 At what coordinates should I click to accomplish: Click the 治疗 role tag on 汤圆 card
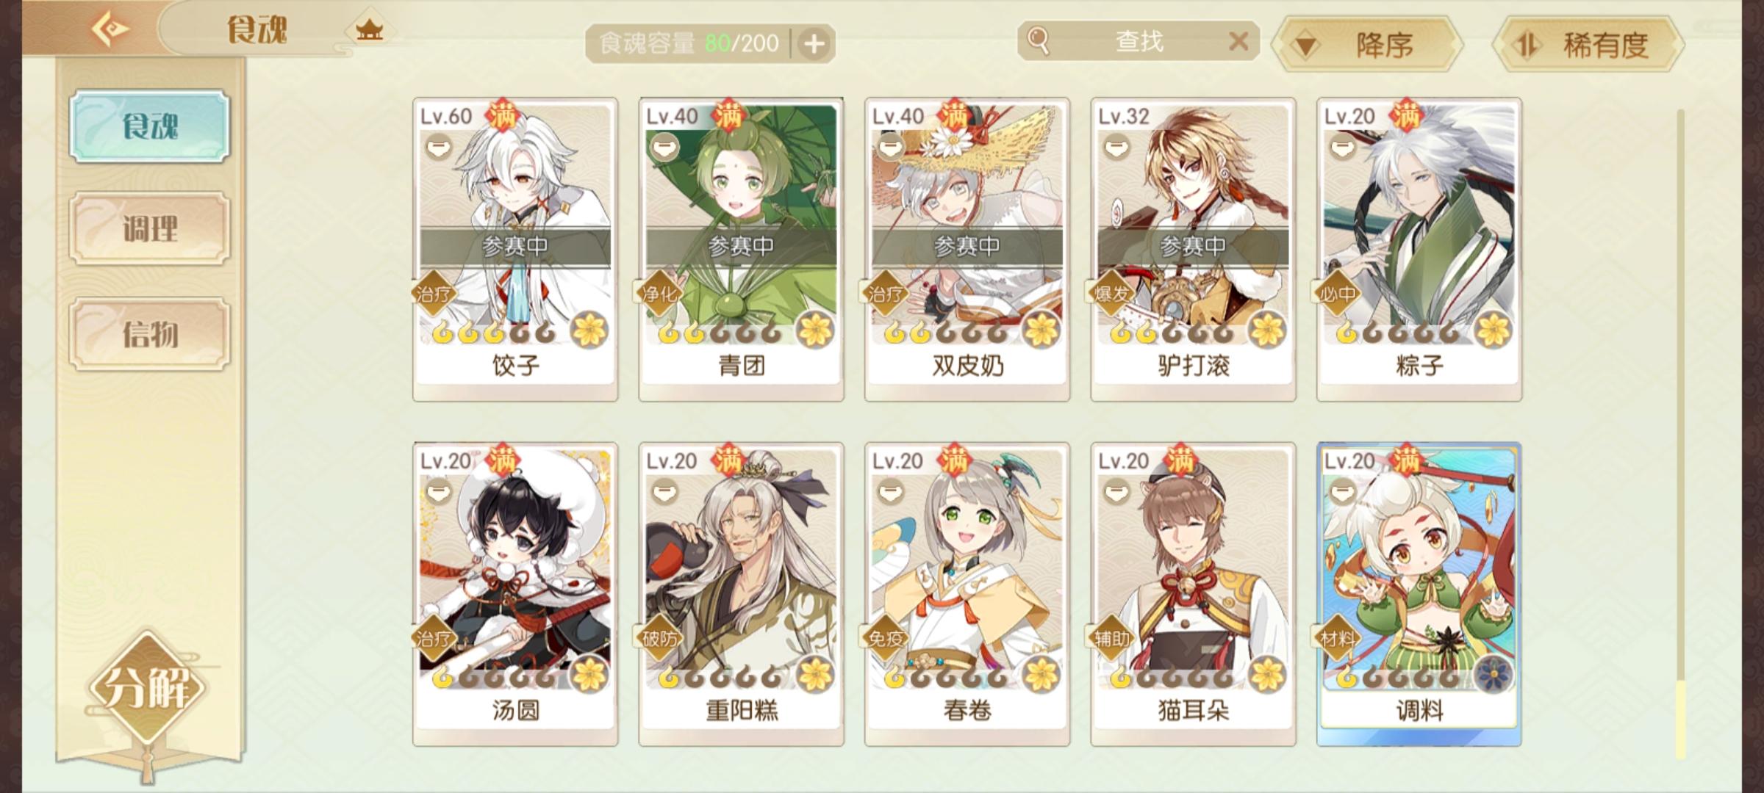pos(434,639)
